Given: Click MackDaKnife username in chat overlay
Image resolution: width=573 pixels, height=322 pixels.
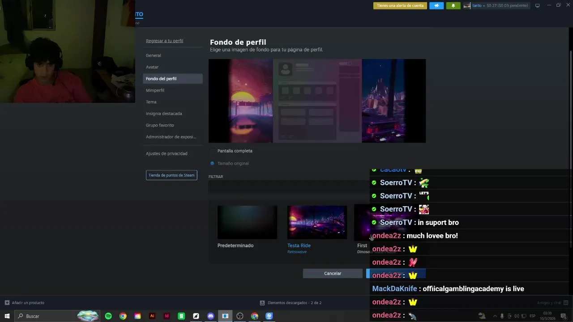Looking at the screenshot, I should [394, 289].
